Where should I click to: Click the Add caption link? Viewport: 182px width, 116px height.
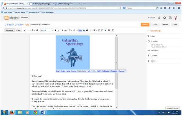pyautogui.click(x=106, y=71)
